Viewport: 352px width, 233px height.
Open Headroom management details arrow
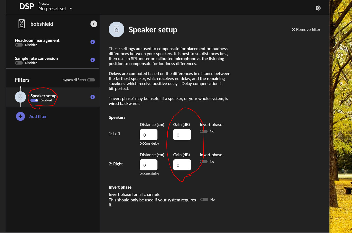click(93, 42)
